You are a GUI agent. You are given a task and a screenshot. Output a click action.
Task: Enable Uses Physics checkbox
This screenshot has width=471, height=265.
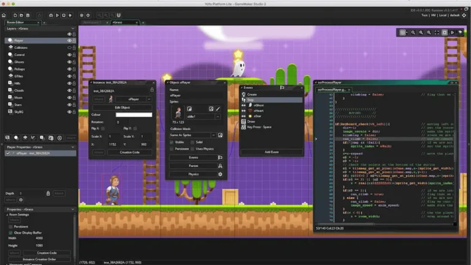pyautogui.click(x=193, y=149)
